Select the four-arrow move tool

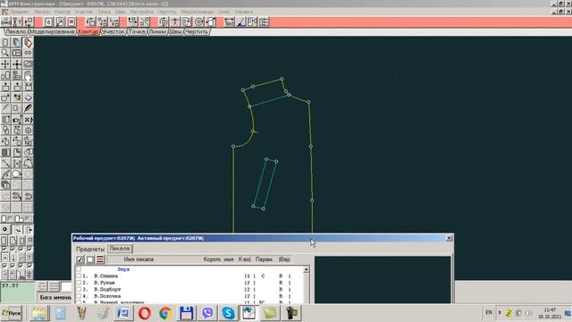[x=5, y=64]
